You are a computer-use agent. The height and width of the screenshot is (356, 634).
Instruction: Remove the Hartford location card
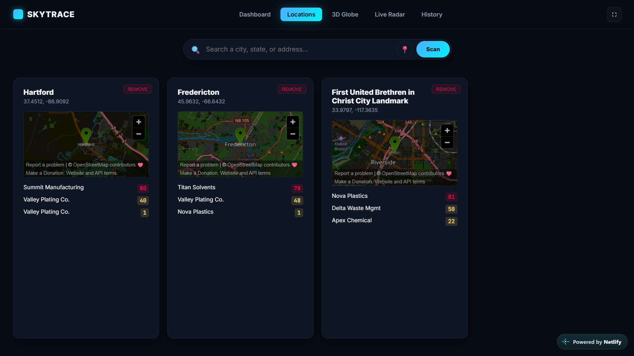pos(138,89)
